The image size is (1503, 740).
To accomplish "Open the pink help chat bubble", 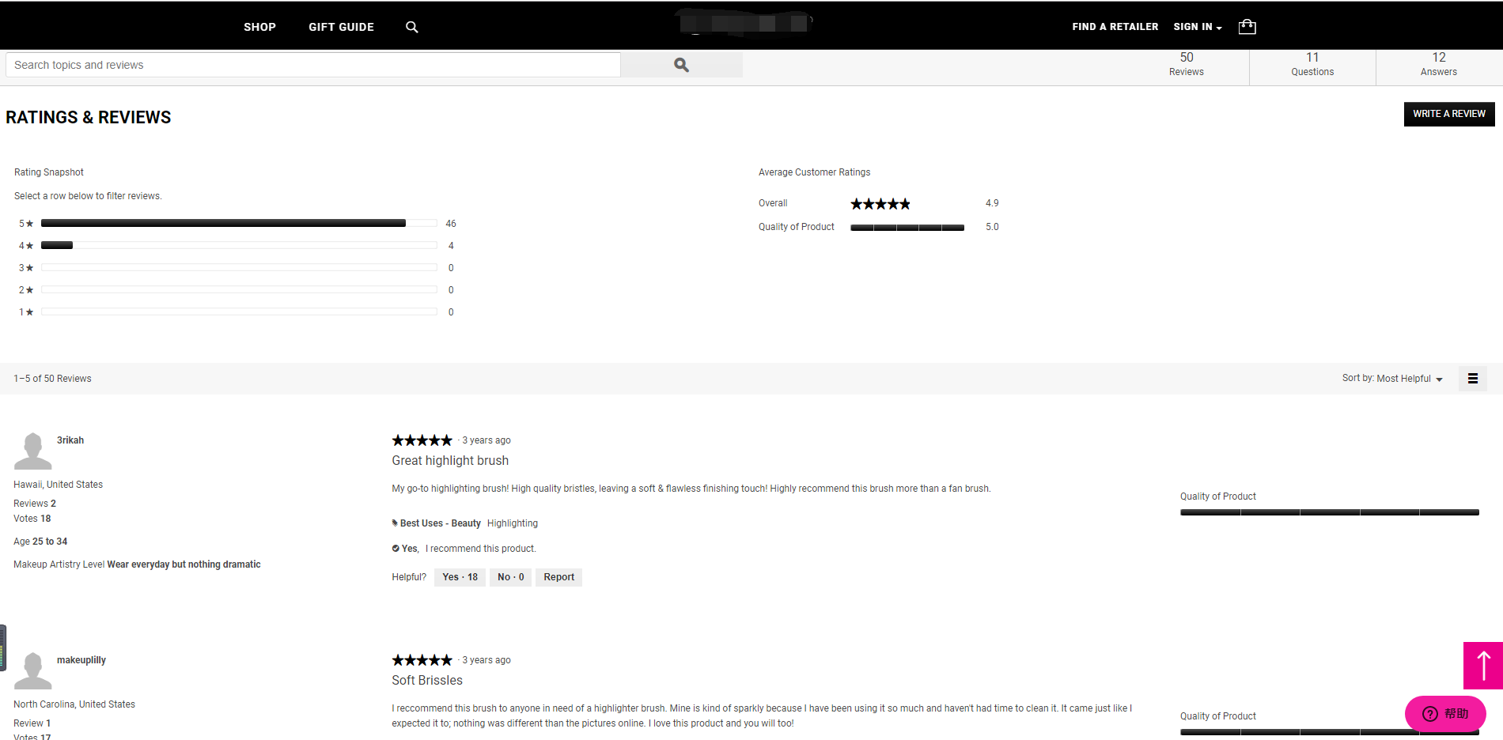I will (1444, 713).
